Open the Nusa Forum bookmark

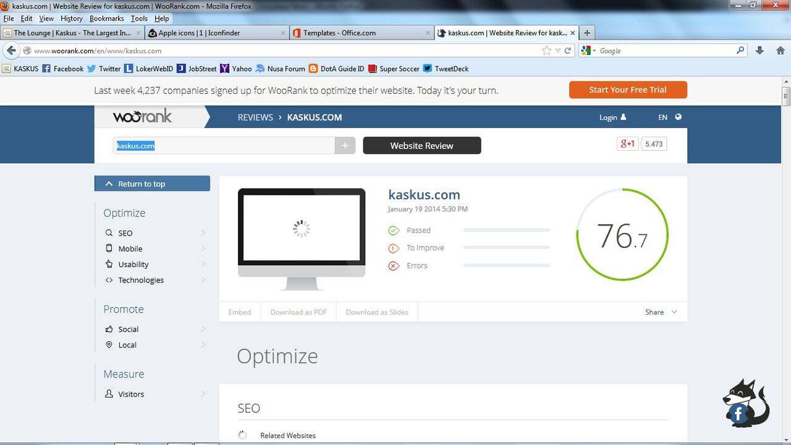click(x=281, y=69)
